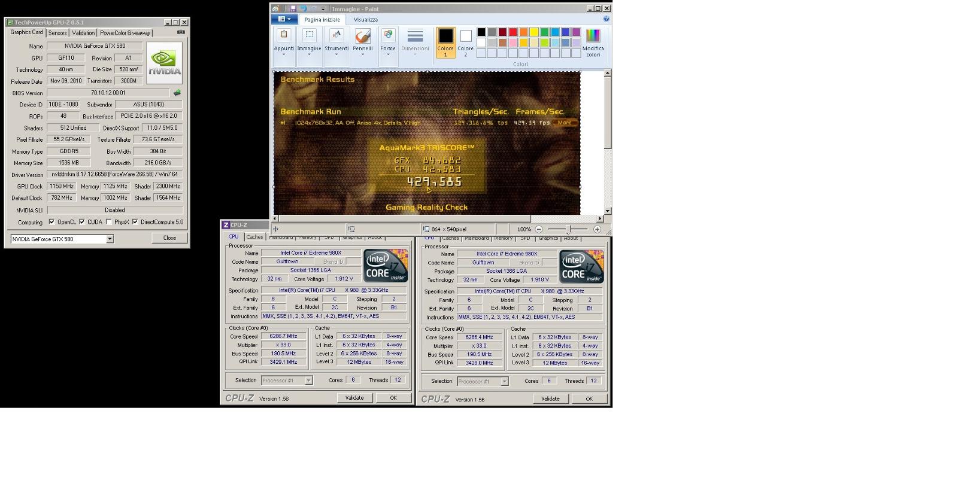The width and height of the screenshot is (958, 493).
Task: Click OK in the left CPU-Z window
Action: (x=393, y=398)
